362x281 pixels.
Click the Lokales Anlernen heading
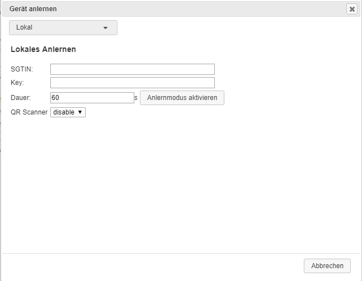click(43, 49)
